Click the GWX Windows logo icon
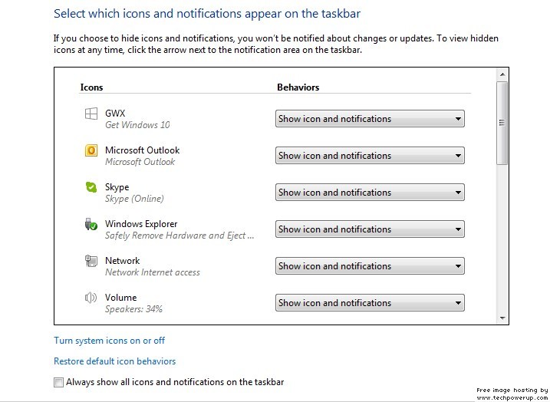Screen dimensions: 550x402 tap(91, 114)
